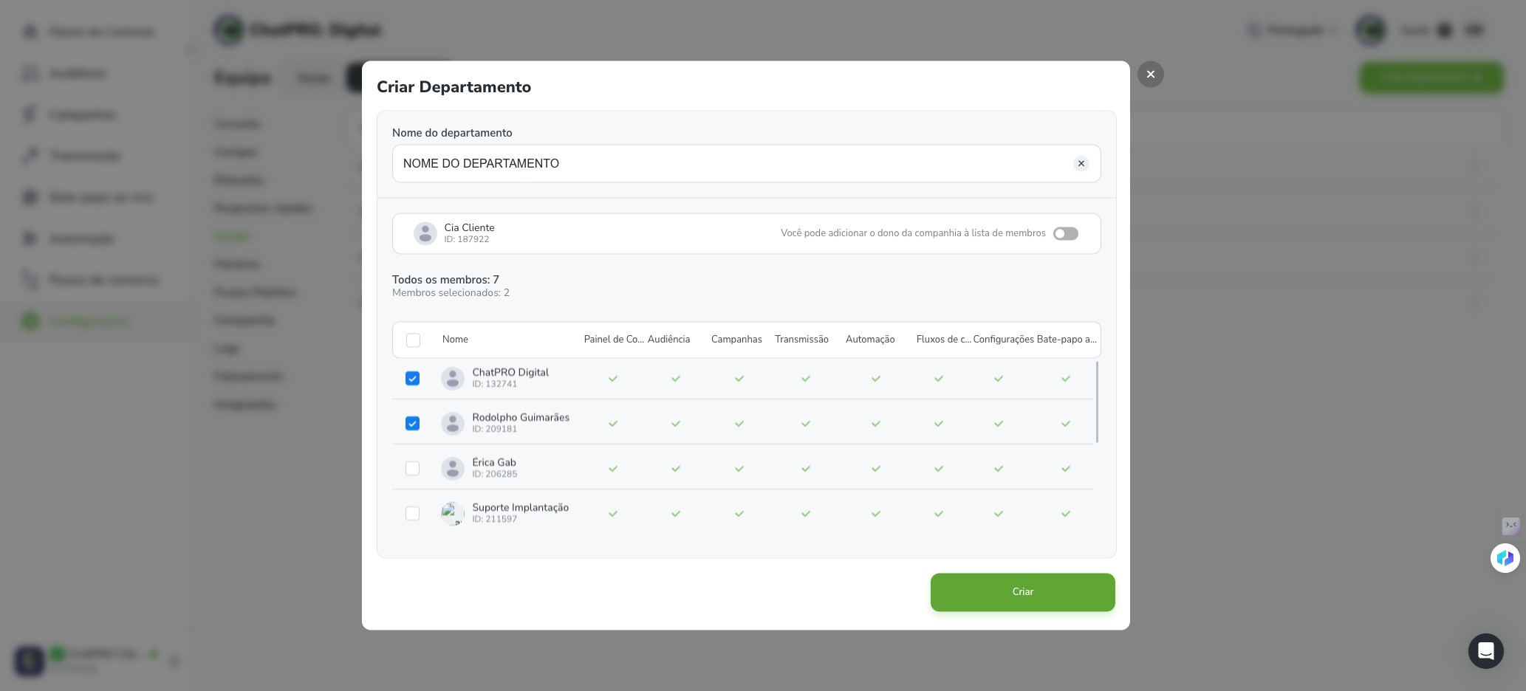Check the select-all members checkbox in header

point(413,340)
